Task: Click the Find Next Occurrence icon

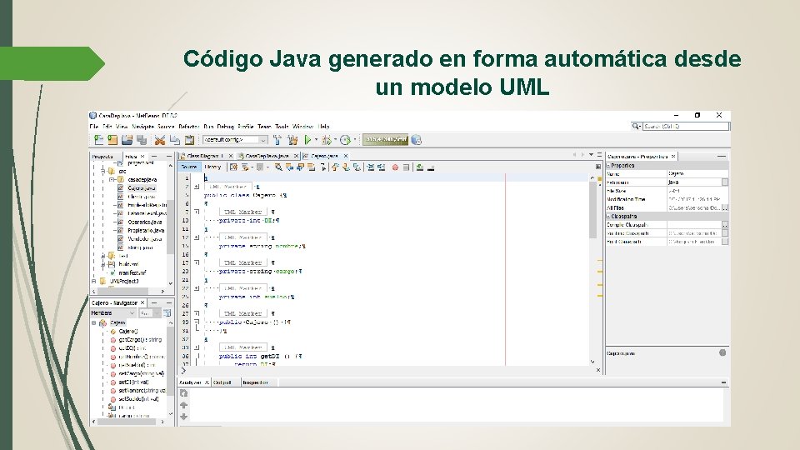Action: 300,167
